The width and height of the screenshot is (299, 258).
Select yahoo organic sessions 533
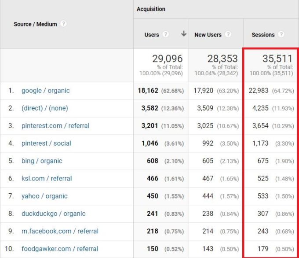pos(263,196)
